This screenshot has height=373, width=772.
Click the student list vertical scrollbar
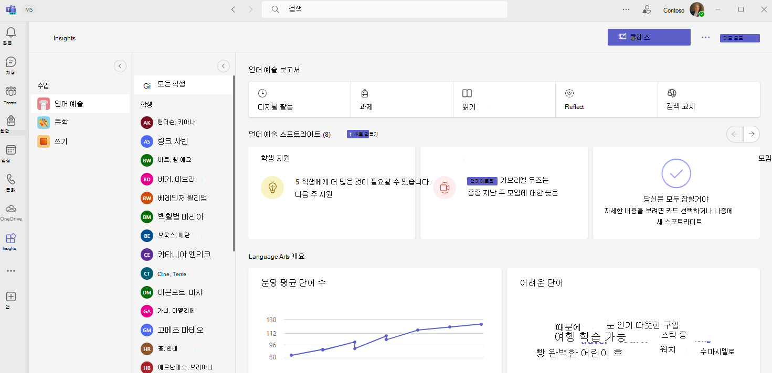tap(234, 164)
